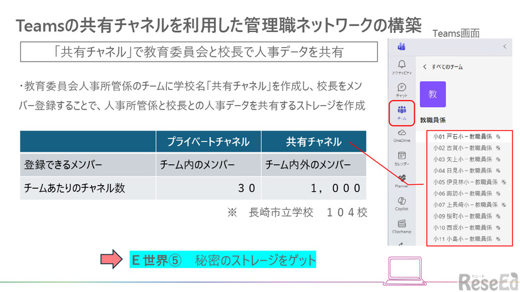Viewport: 520px width, 292px height.
Task: Go back to すべてのチーム
Action: [x=443, y=67]
